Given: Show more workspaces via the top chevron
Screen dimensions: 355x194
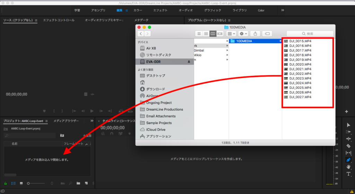Looking at the screenshot, I should point(283,10).
